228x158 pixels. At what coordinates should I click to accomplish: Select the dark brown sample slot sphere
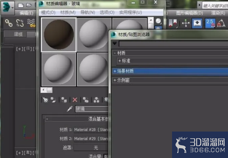point(59,35)
